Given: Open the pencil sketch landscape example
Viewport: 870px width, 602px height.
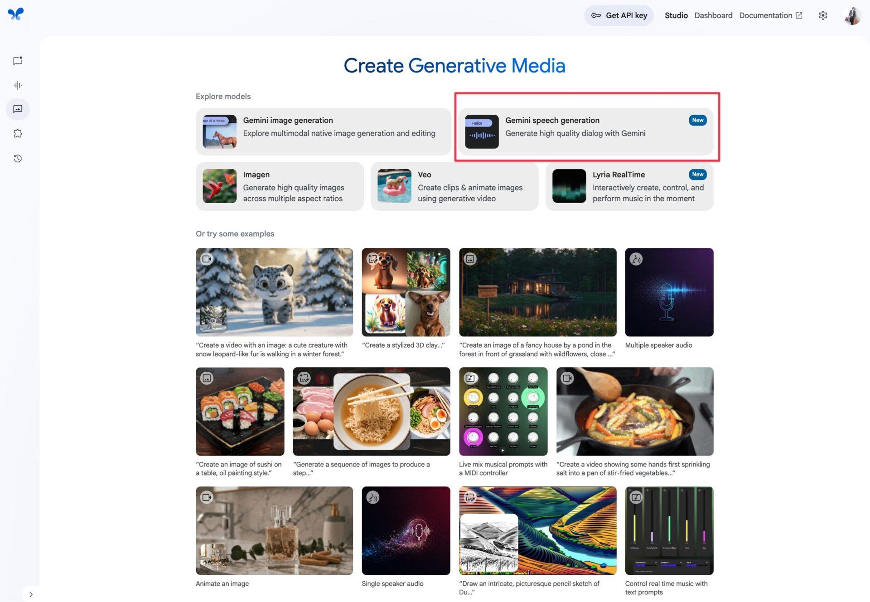Looking at the screenshot, I should coord(537,530).
